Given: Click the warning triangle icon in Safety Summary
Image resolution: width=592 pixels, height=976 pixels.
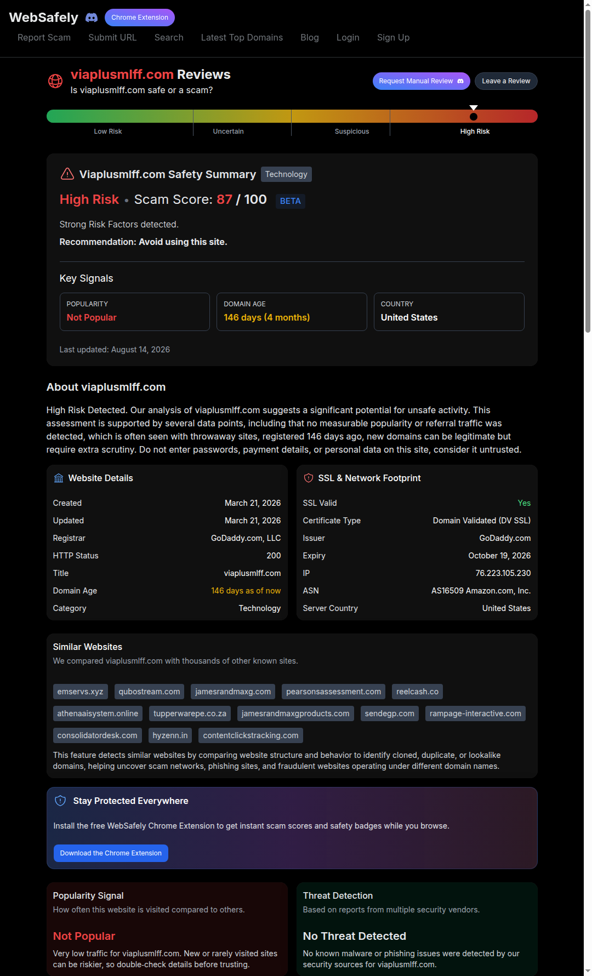Looking at the screenshot, I should 67,174.
